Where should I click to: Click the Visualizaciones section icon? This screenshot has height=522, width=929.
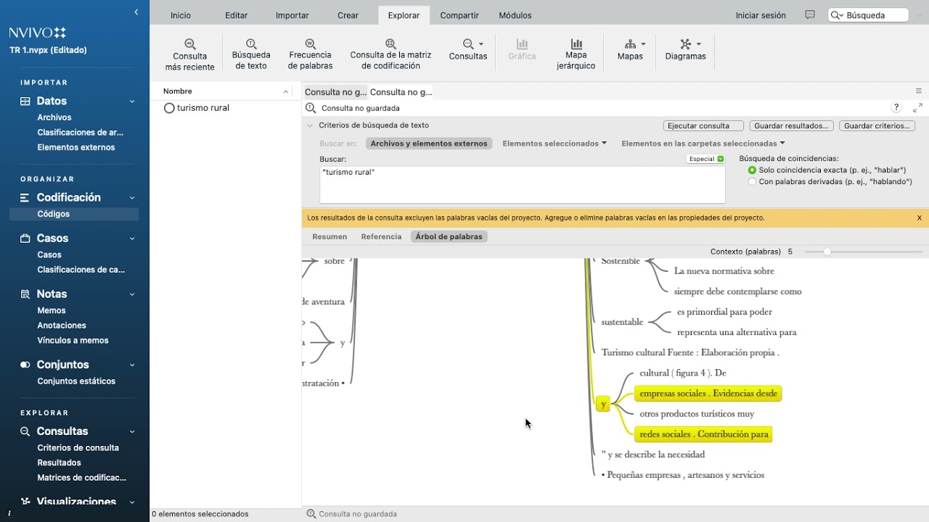coord(25,502)
